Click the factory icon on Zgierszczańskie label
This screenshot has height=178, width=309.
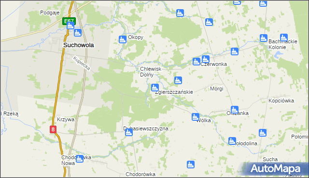(x=155, y=88)
